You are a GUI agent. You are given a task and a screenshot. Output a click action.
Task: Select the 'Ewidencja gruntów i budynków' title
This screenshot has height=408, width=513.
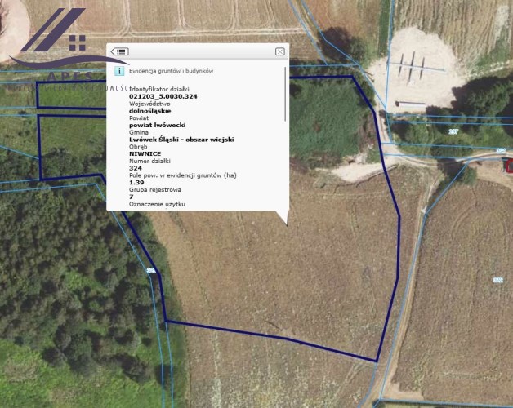coord(170,72)
